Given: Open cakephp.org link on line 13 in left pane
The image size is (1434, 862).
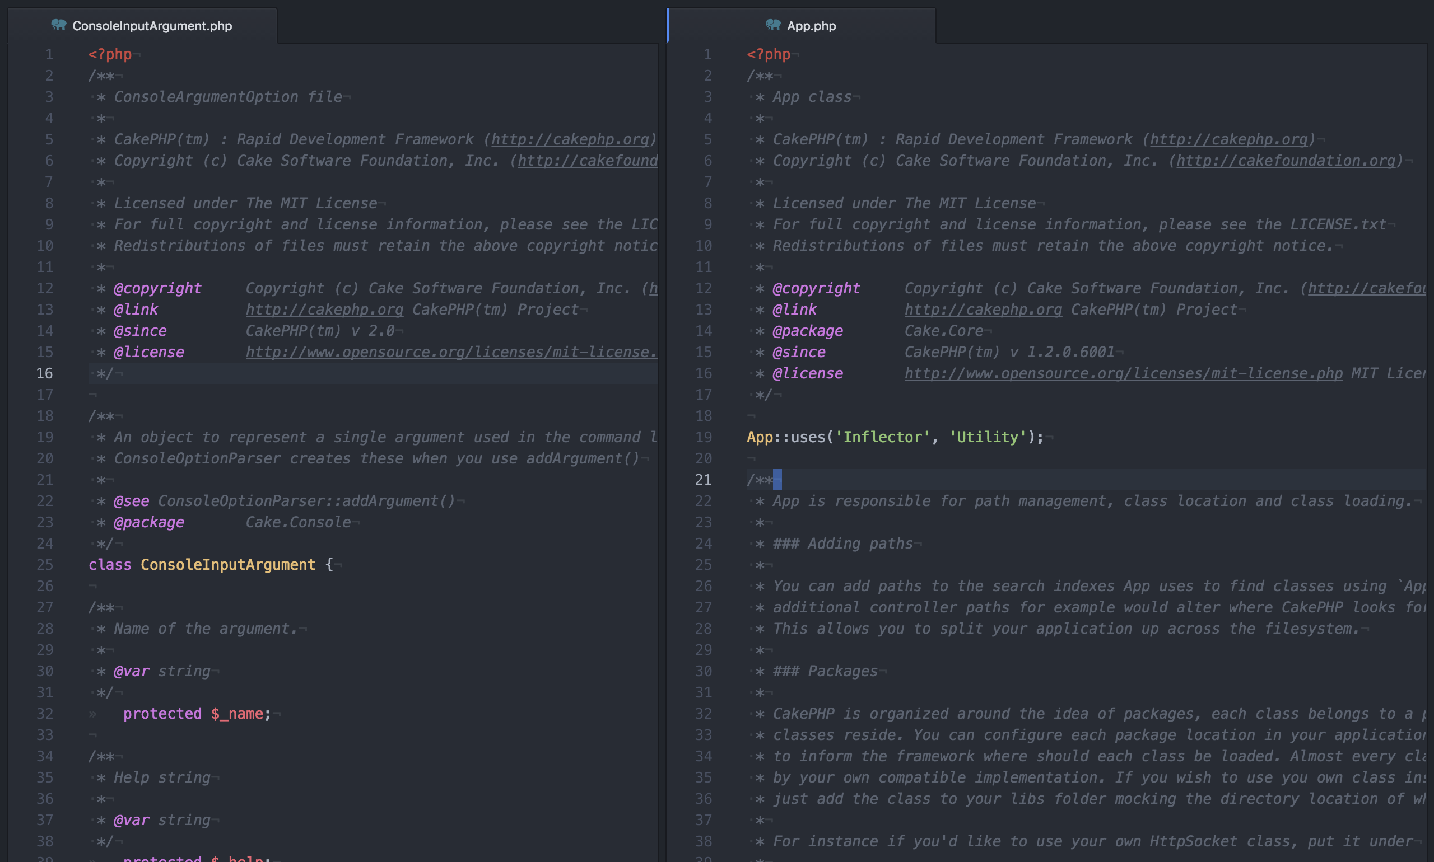Looking at the screenshot, I should [x=324, y=310].
